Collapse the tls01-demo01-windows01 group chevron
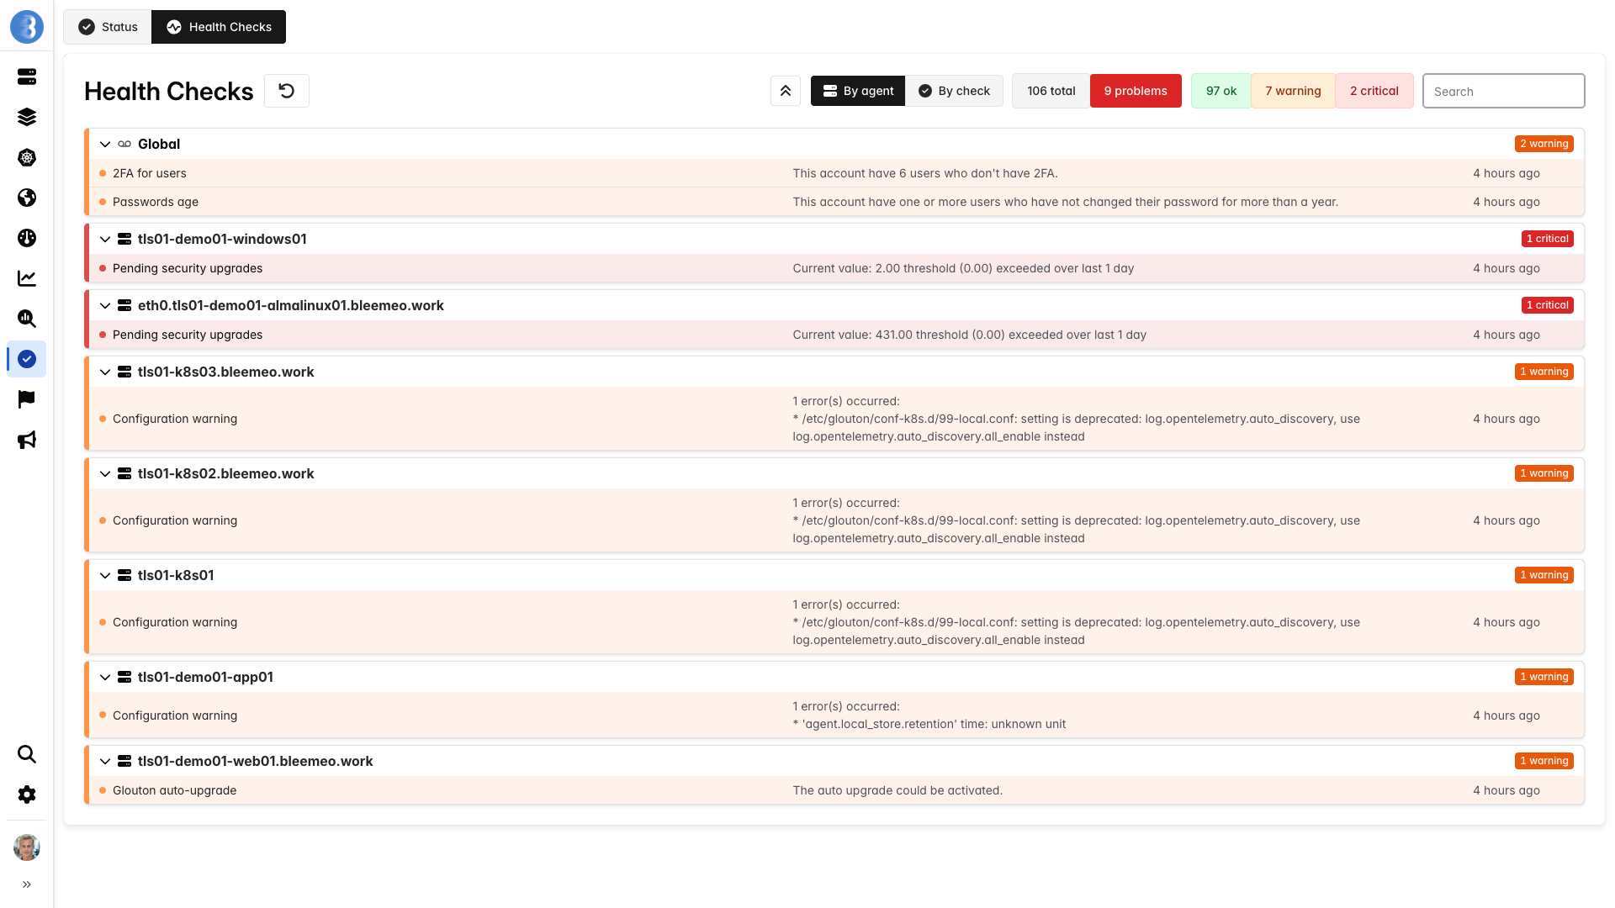This screenshot has width=1615, height=908. tap(105, 239)
